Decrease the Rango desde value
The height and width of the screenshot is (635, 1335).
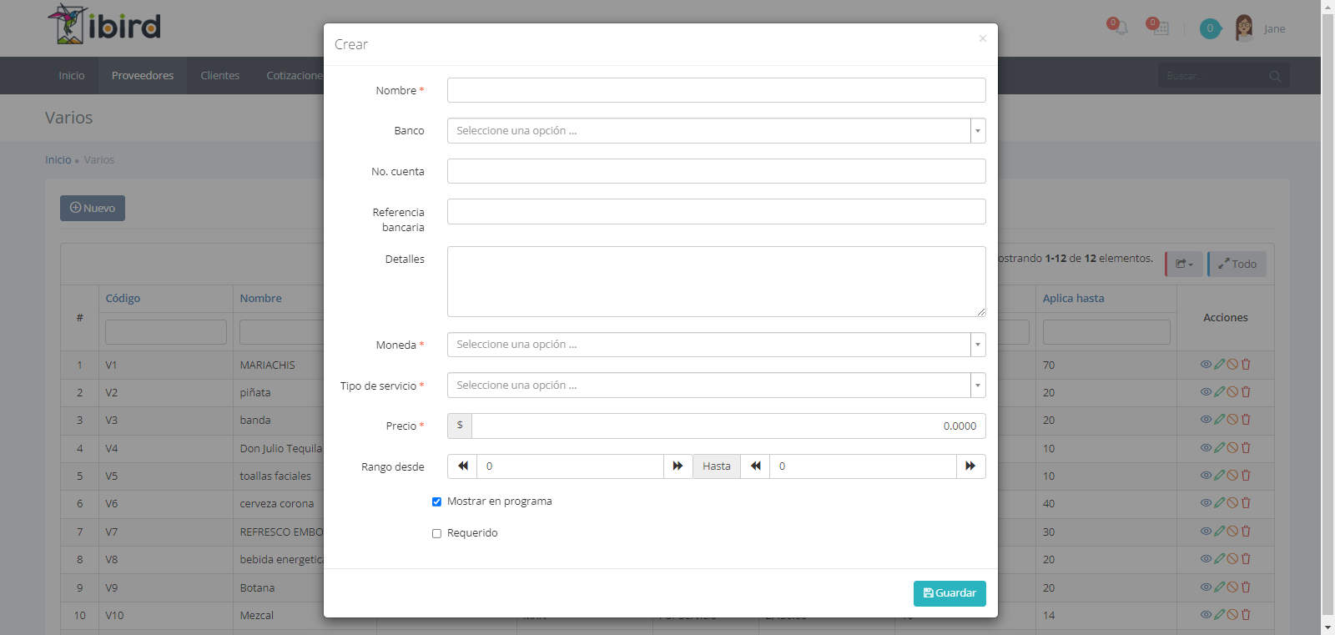tap(462, 466)
